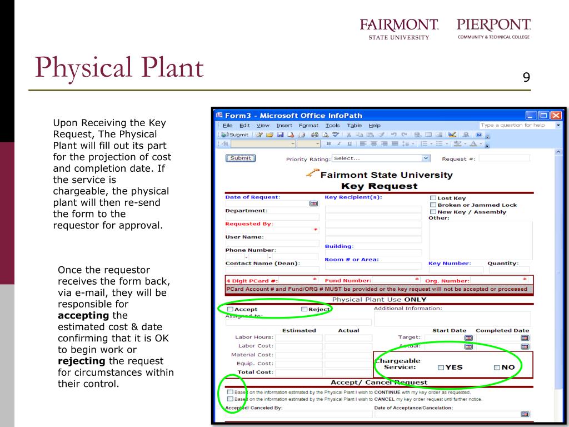Click the Fill Out a Form toolbar icon
Viewport: 569px width, 427px height.
[x=259, y=135]
